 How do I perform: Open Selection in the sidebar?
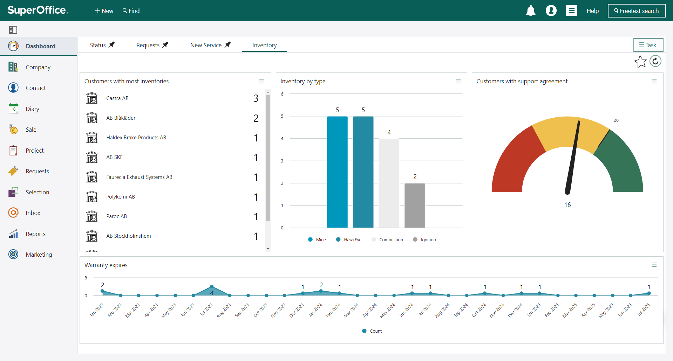37,192
